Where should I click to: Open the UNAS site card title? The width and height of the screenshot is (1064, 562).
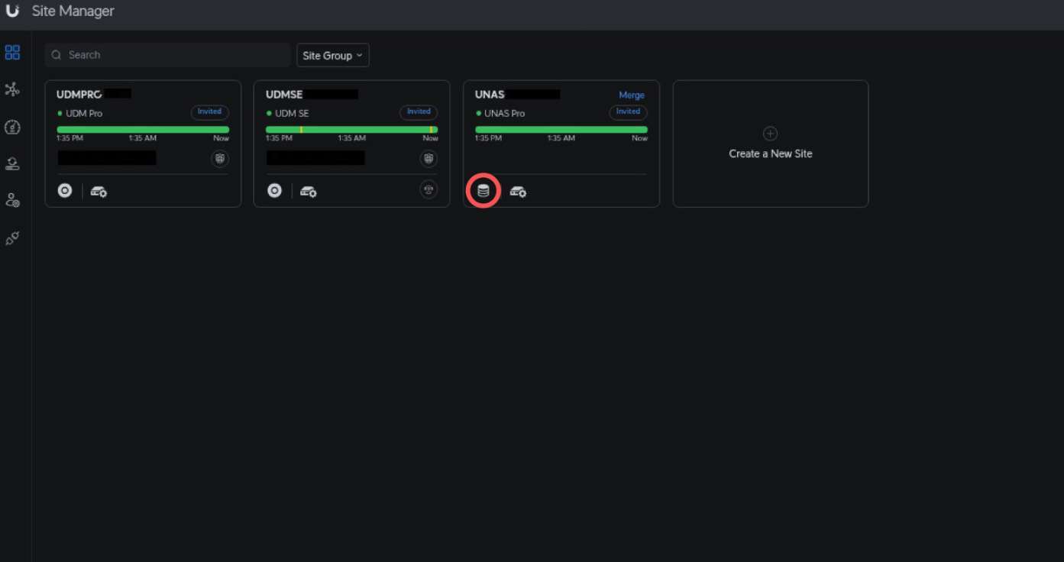point(490,95)
